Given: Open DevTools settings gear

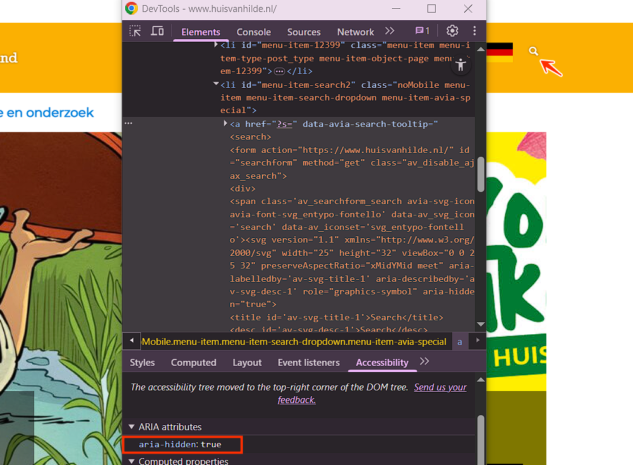Looking at the screenshot, I should [x=452, y=31].
